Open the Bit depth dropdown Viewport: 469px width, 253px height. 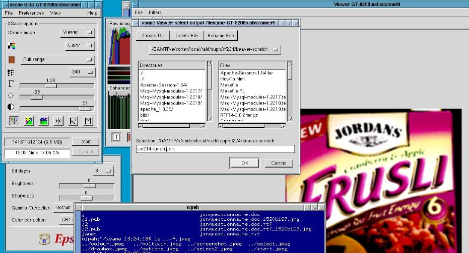pos(103,171)
